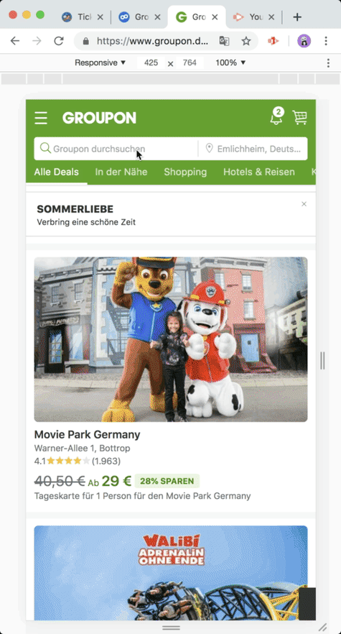The height and width of the screenshot is (634, 341).
Task: Open Chrome three-dot menu
Action: pyautogui.click(x=326, y=41)
